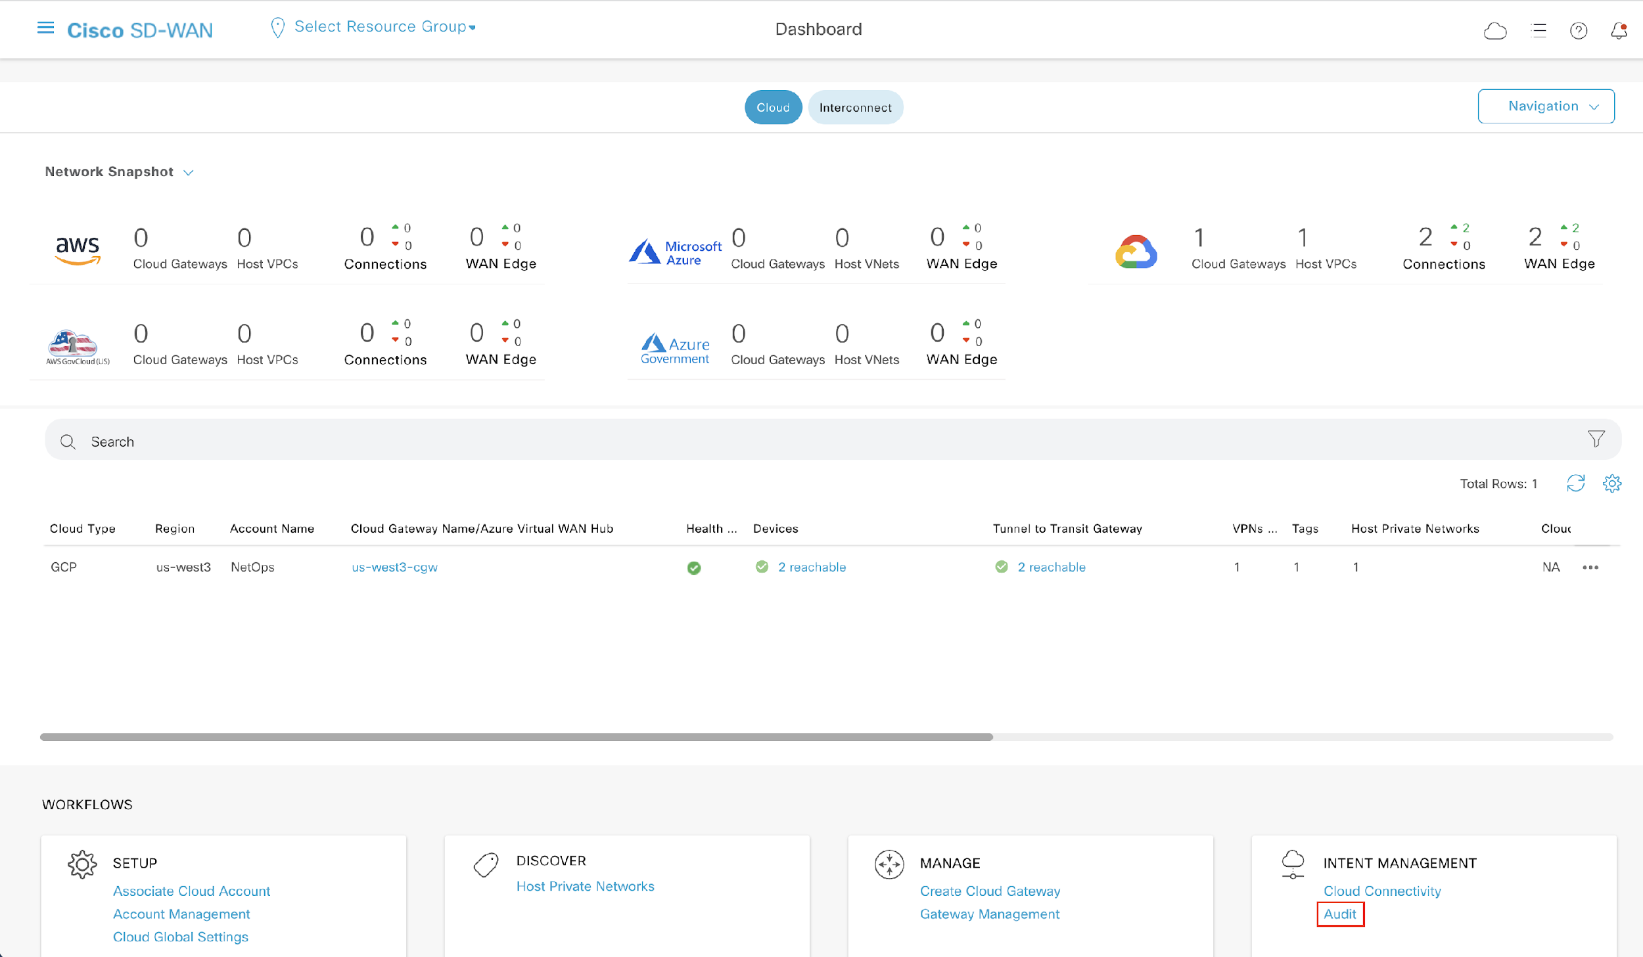Click the Cloud tab button
1643x957 pixels.
point(772,107)
